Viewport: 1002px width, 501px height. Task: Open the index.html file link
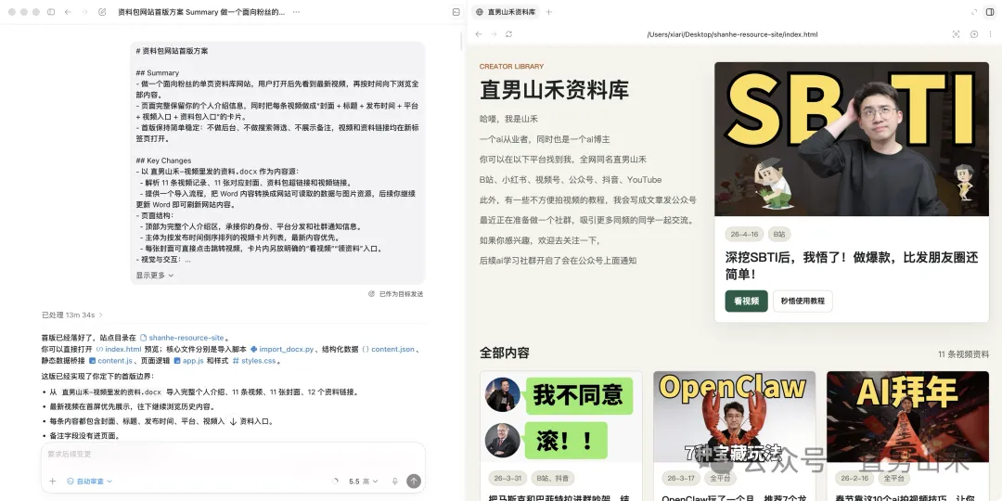[118, 349]
